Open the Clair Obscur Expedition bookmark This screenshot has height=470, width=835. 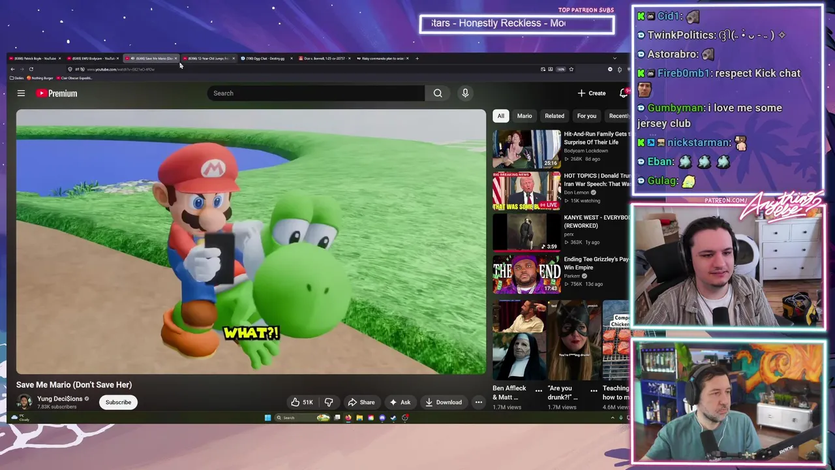[75, 78]
